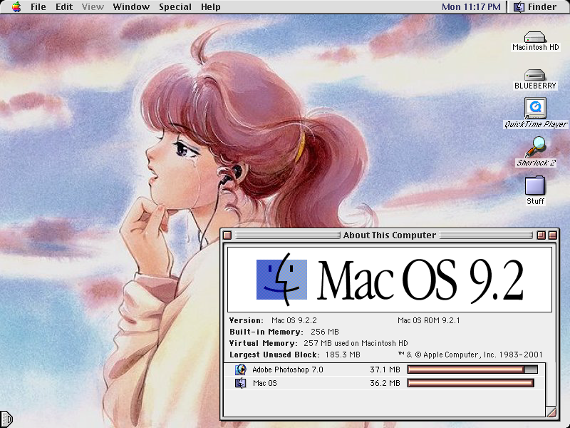Click the large "Mac OS 9.2" banner text
This screenshot has width=570, height=428.
pos(420,280)
